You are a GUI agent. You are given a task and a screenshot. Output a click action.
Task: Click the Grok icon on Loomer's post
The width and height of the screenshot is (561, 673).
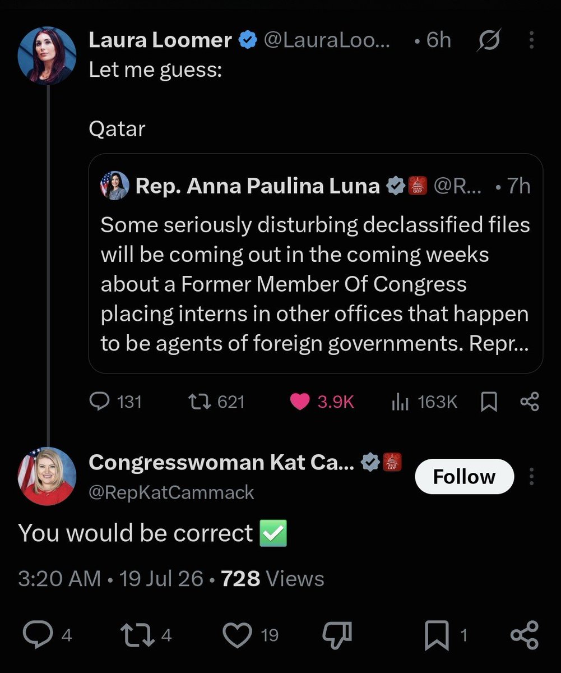[x=488, y=41]
